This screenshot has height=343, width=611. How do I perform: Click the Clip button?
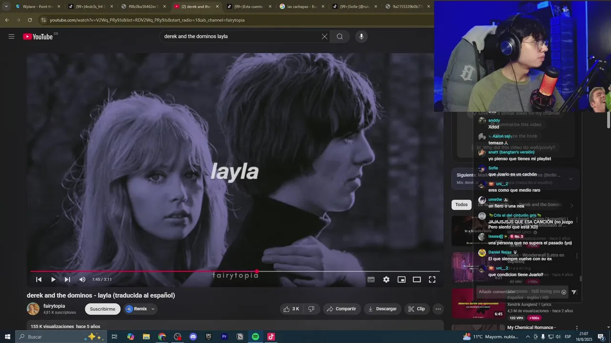click(416, 309)
